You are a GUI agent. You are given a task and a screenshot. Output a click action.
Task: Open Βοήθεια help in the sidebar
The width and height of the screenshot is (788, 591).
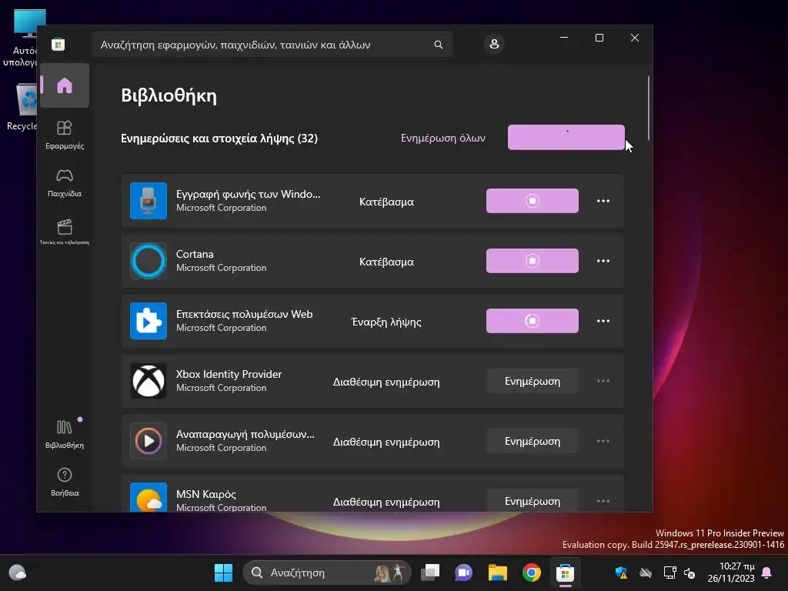point(65,482)
